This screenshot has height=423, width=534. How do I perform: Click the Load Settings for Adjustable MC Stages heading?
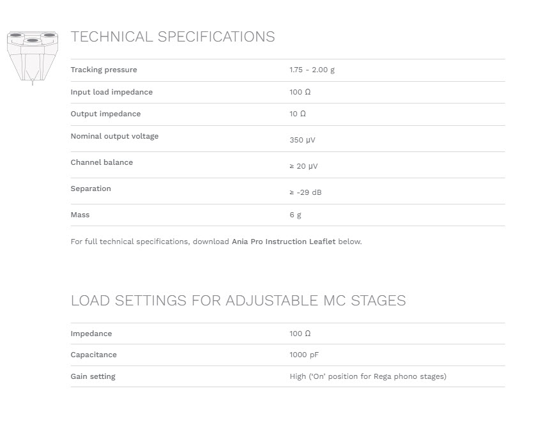pyautogui.click(x=238, y=301)
